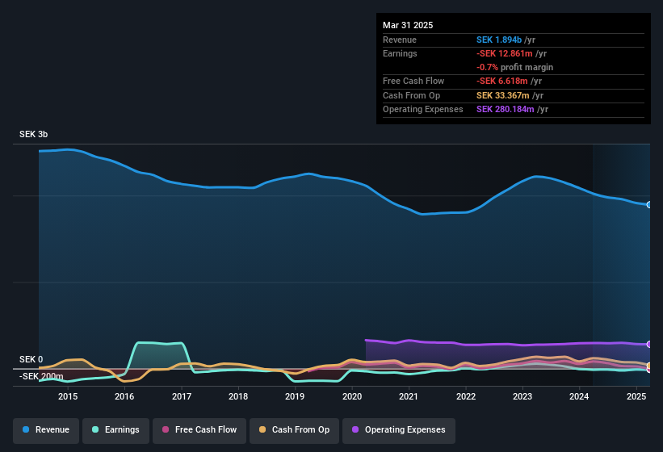
Task: Click the Cash From Op label in tooltip
Action: click(411, 95)
